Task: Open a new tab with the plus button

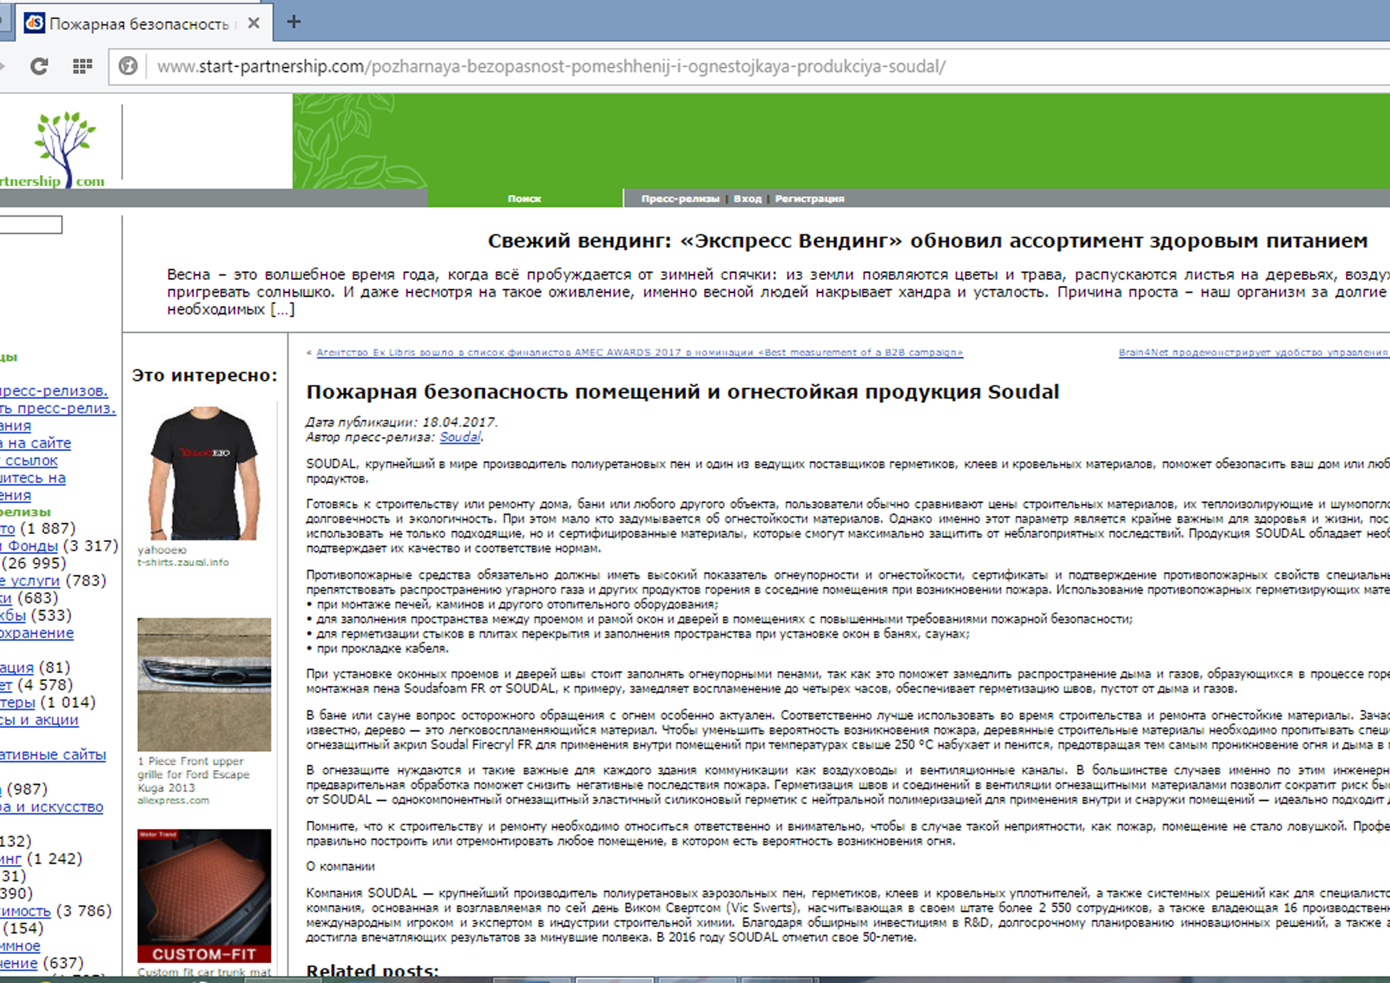Action: coord(294,23)
